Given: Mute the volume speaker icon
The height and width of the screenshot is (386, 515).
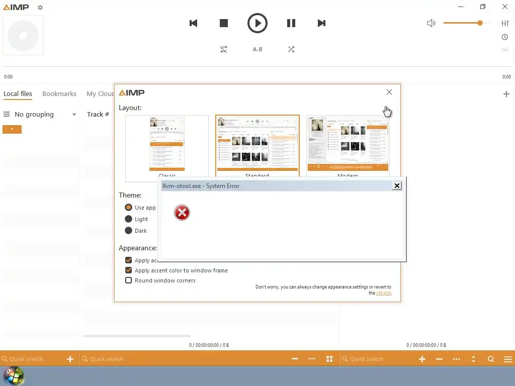Looking at the screenshot, I should point(431,23).
